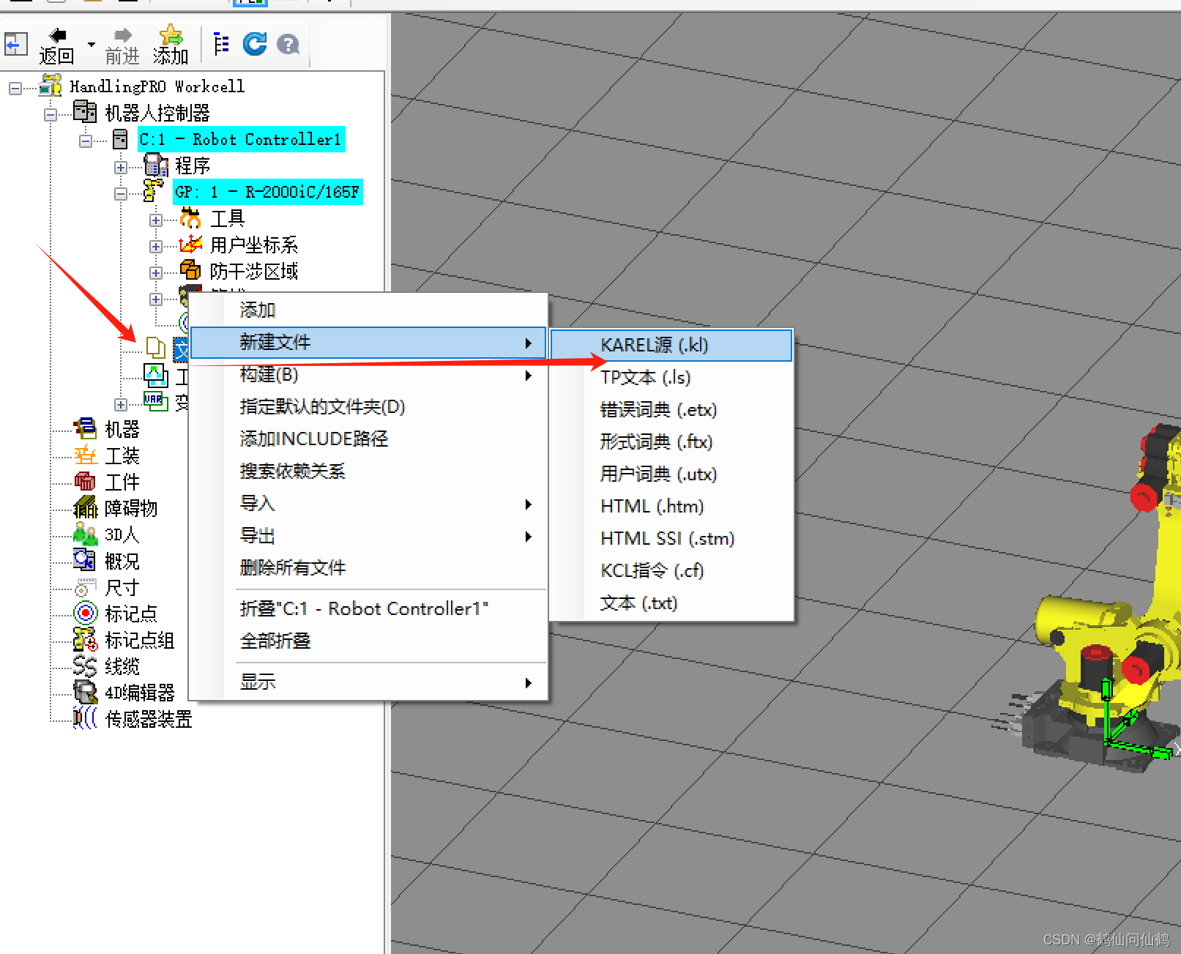This screenshot has height=954, width=1181.
Task: Click the 用户坐标系 user frame icon
Action: [190, 245]
